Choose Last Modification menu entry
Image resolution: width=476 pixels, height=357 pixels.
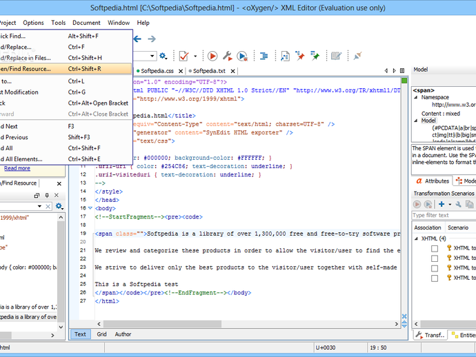click(66, 92)
